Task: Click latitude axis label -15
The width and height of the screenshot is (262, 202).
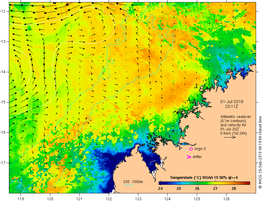Action: (x=3, y=102)
